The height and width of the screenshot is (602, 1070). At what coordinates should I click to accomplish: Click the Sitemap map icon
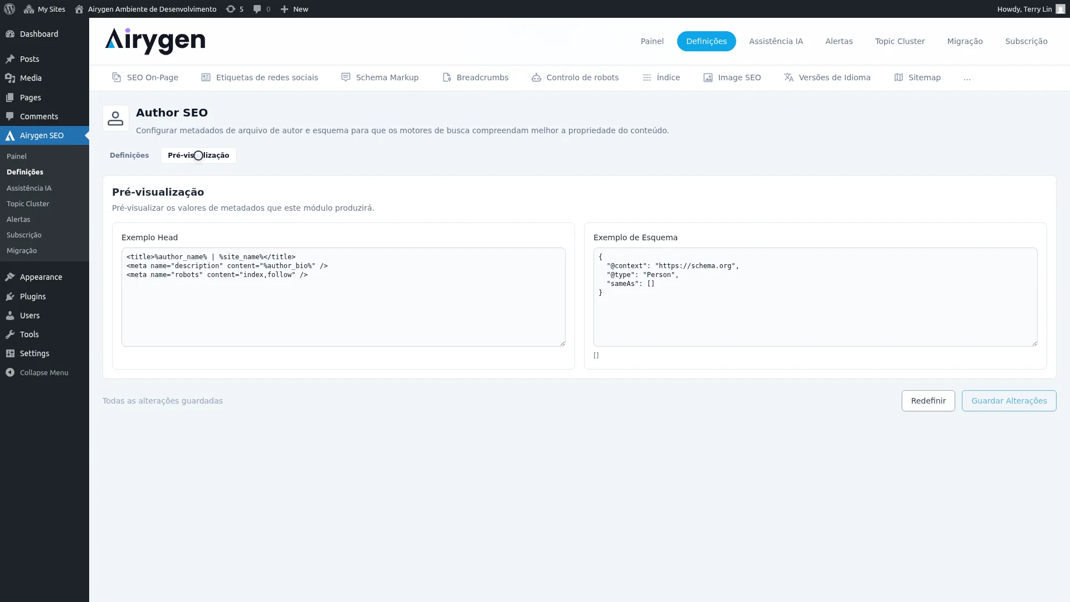[x=898, y=77]
